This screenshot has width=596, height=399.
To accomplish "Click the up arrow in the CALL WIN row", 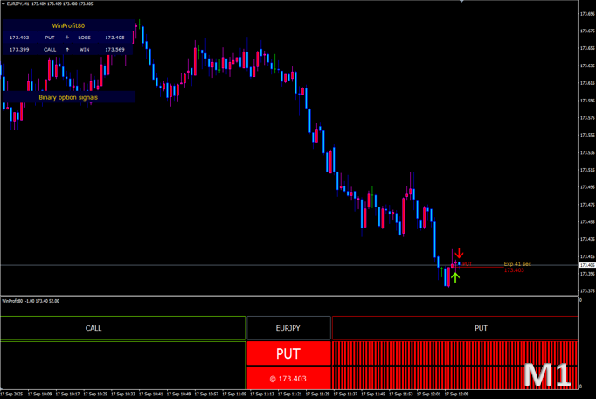I will [x=67, y=50].
